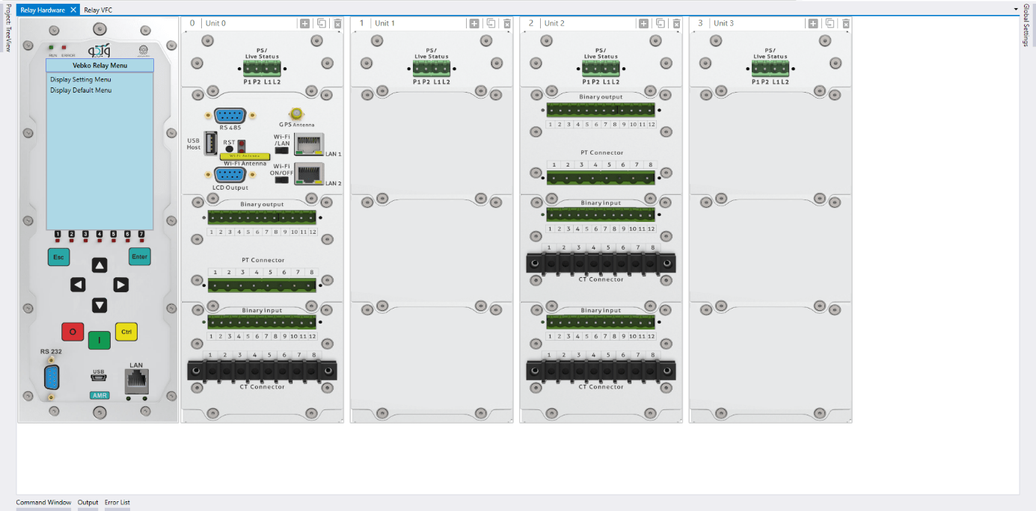Click the down arrow key on relay panel

click(x=99, y=305)
